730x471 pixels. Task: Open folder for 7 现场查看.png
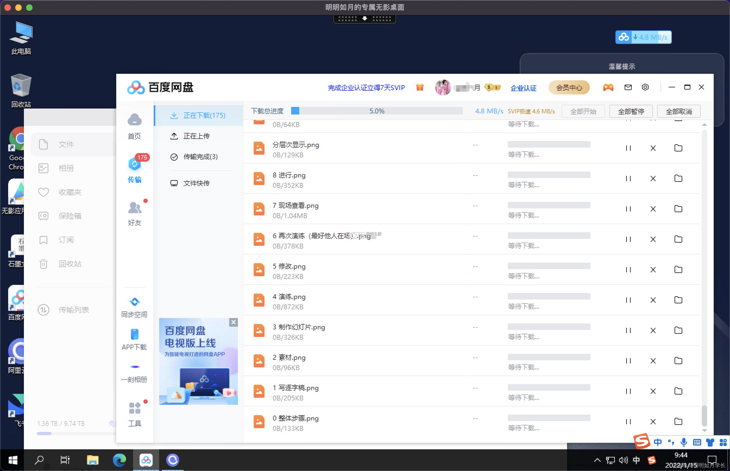tap(678, 209)
